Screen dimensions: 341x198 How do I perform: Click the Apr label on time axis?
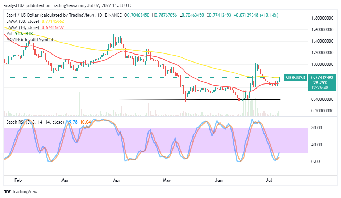click(117, 179)
